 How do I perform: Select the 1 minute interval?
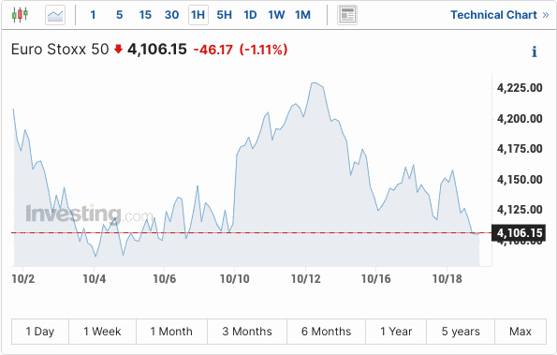(x=93, y=15)
